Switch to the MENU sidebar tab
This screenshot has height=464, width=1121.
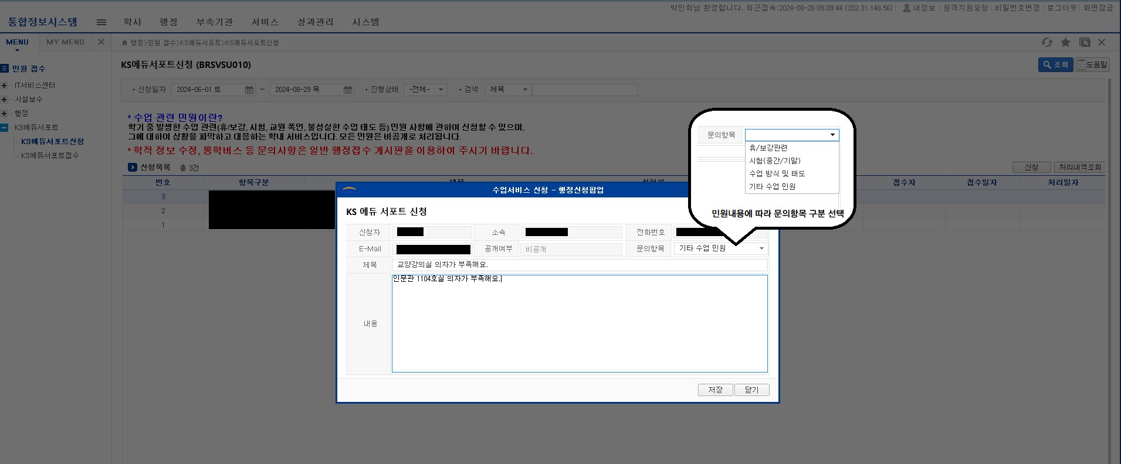tap(17, 42)
